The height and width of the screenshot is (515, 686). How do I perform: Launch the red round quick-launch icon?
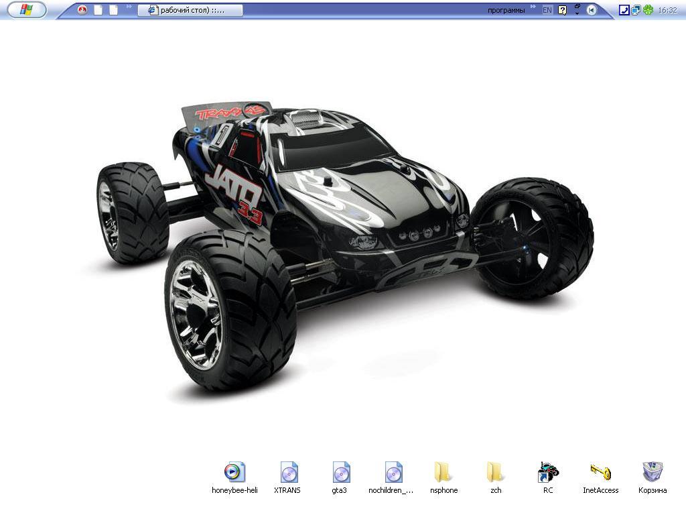click(x=82, y=9)
